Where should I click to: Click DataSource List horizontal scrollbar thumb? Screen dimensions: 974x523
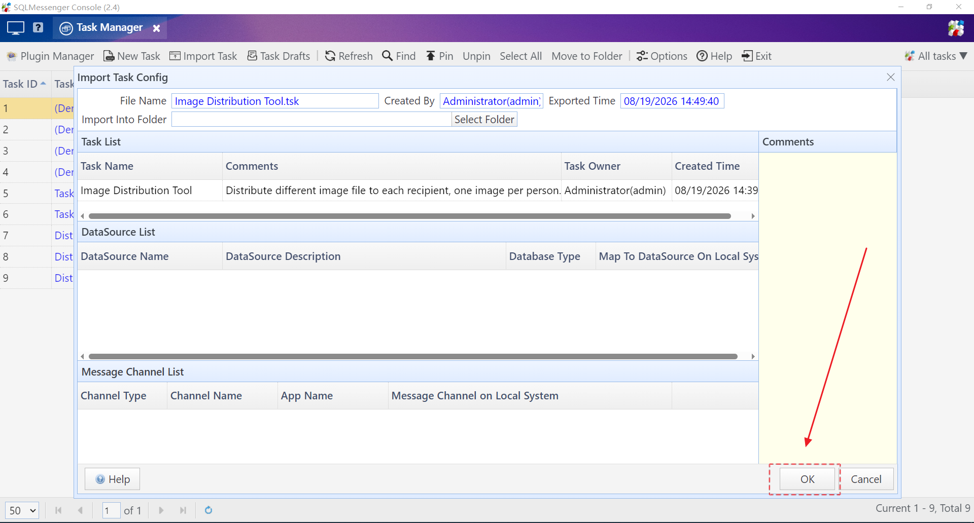click(413, 357)
